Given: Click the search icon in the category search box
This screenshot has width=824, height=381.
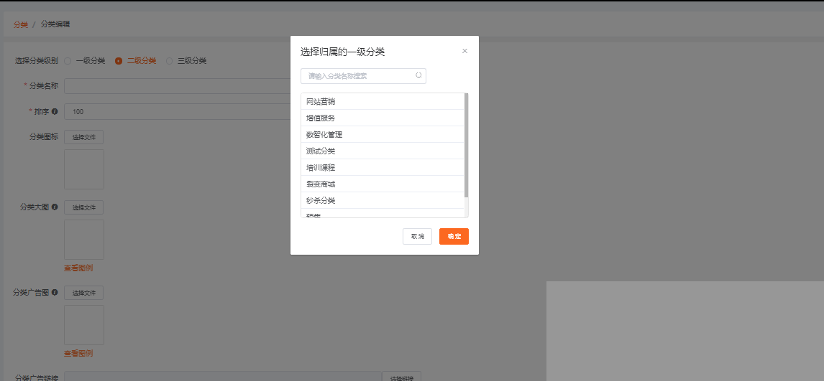Looking at the screenshot, I should tap(418, 75).
